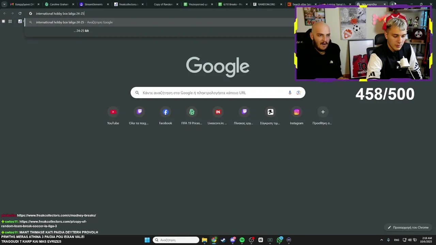Open WhatsApp from the taskbar

[280, 240]
